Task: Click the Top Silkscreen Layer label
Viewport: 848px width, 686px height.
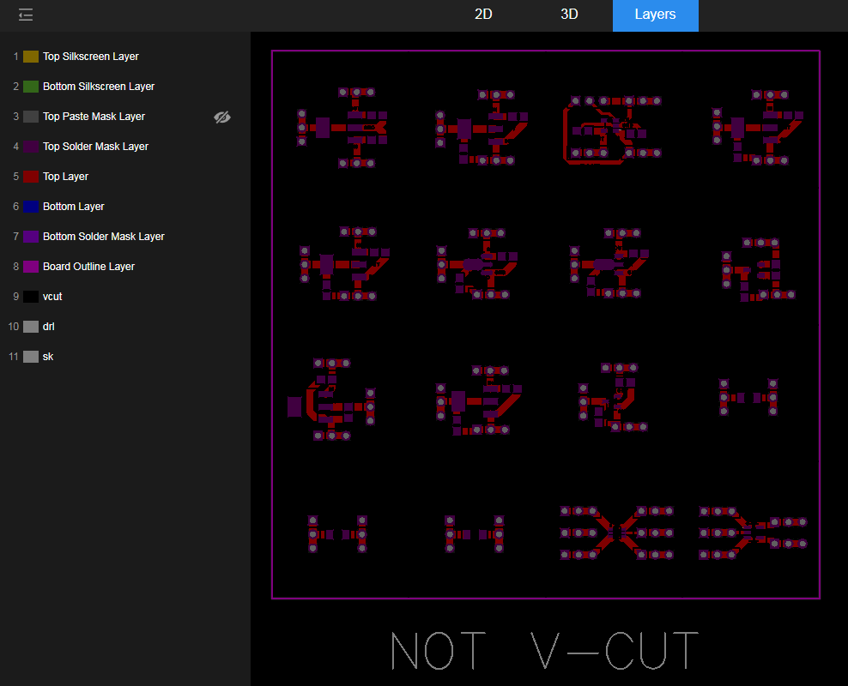Action: pos(90,57)
